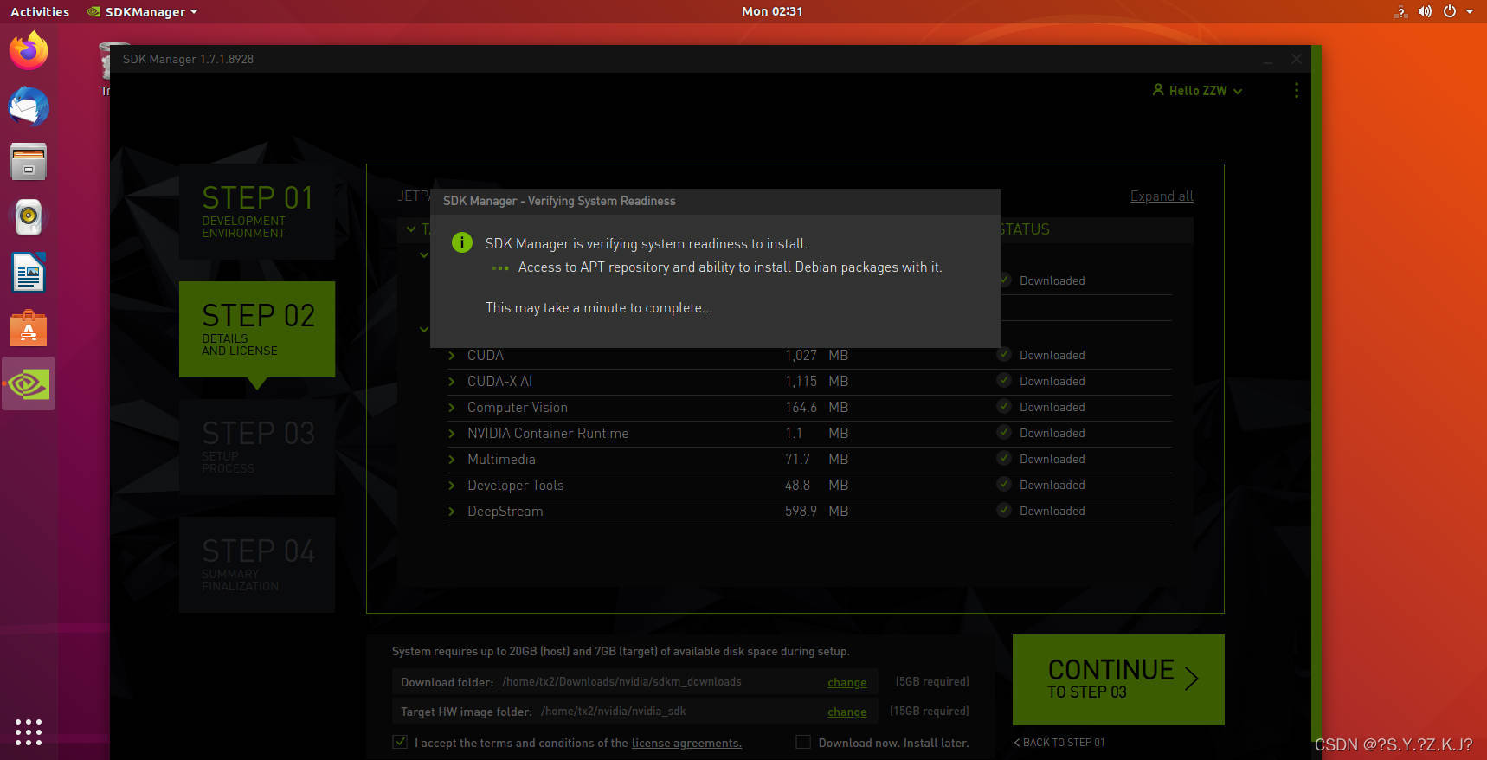Select Step 02 Details and License
The height and width of the screenshot is (760, 1487).
click(257, 329)
